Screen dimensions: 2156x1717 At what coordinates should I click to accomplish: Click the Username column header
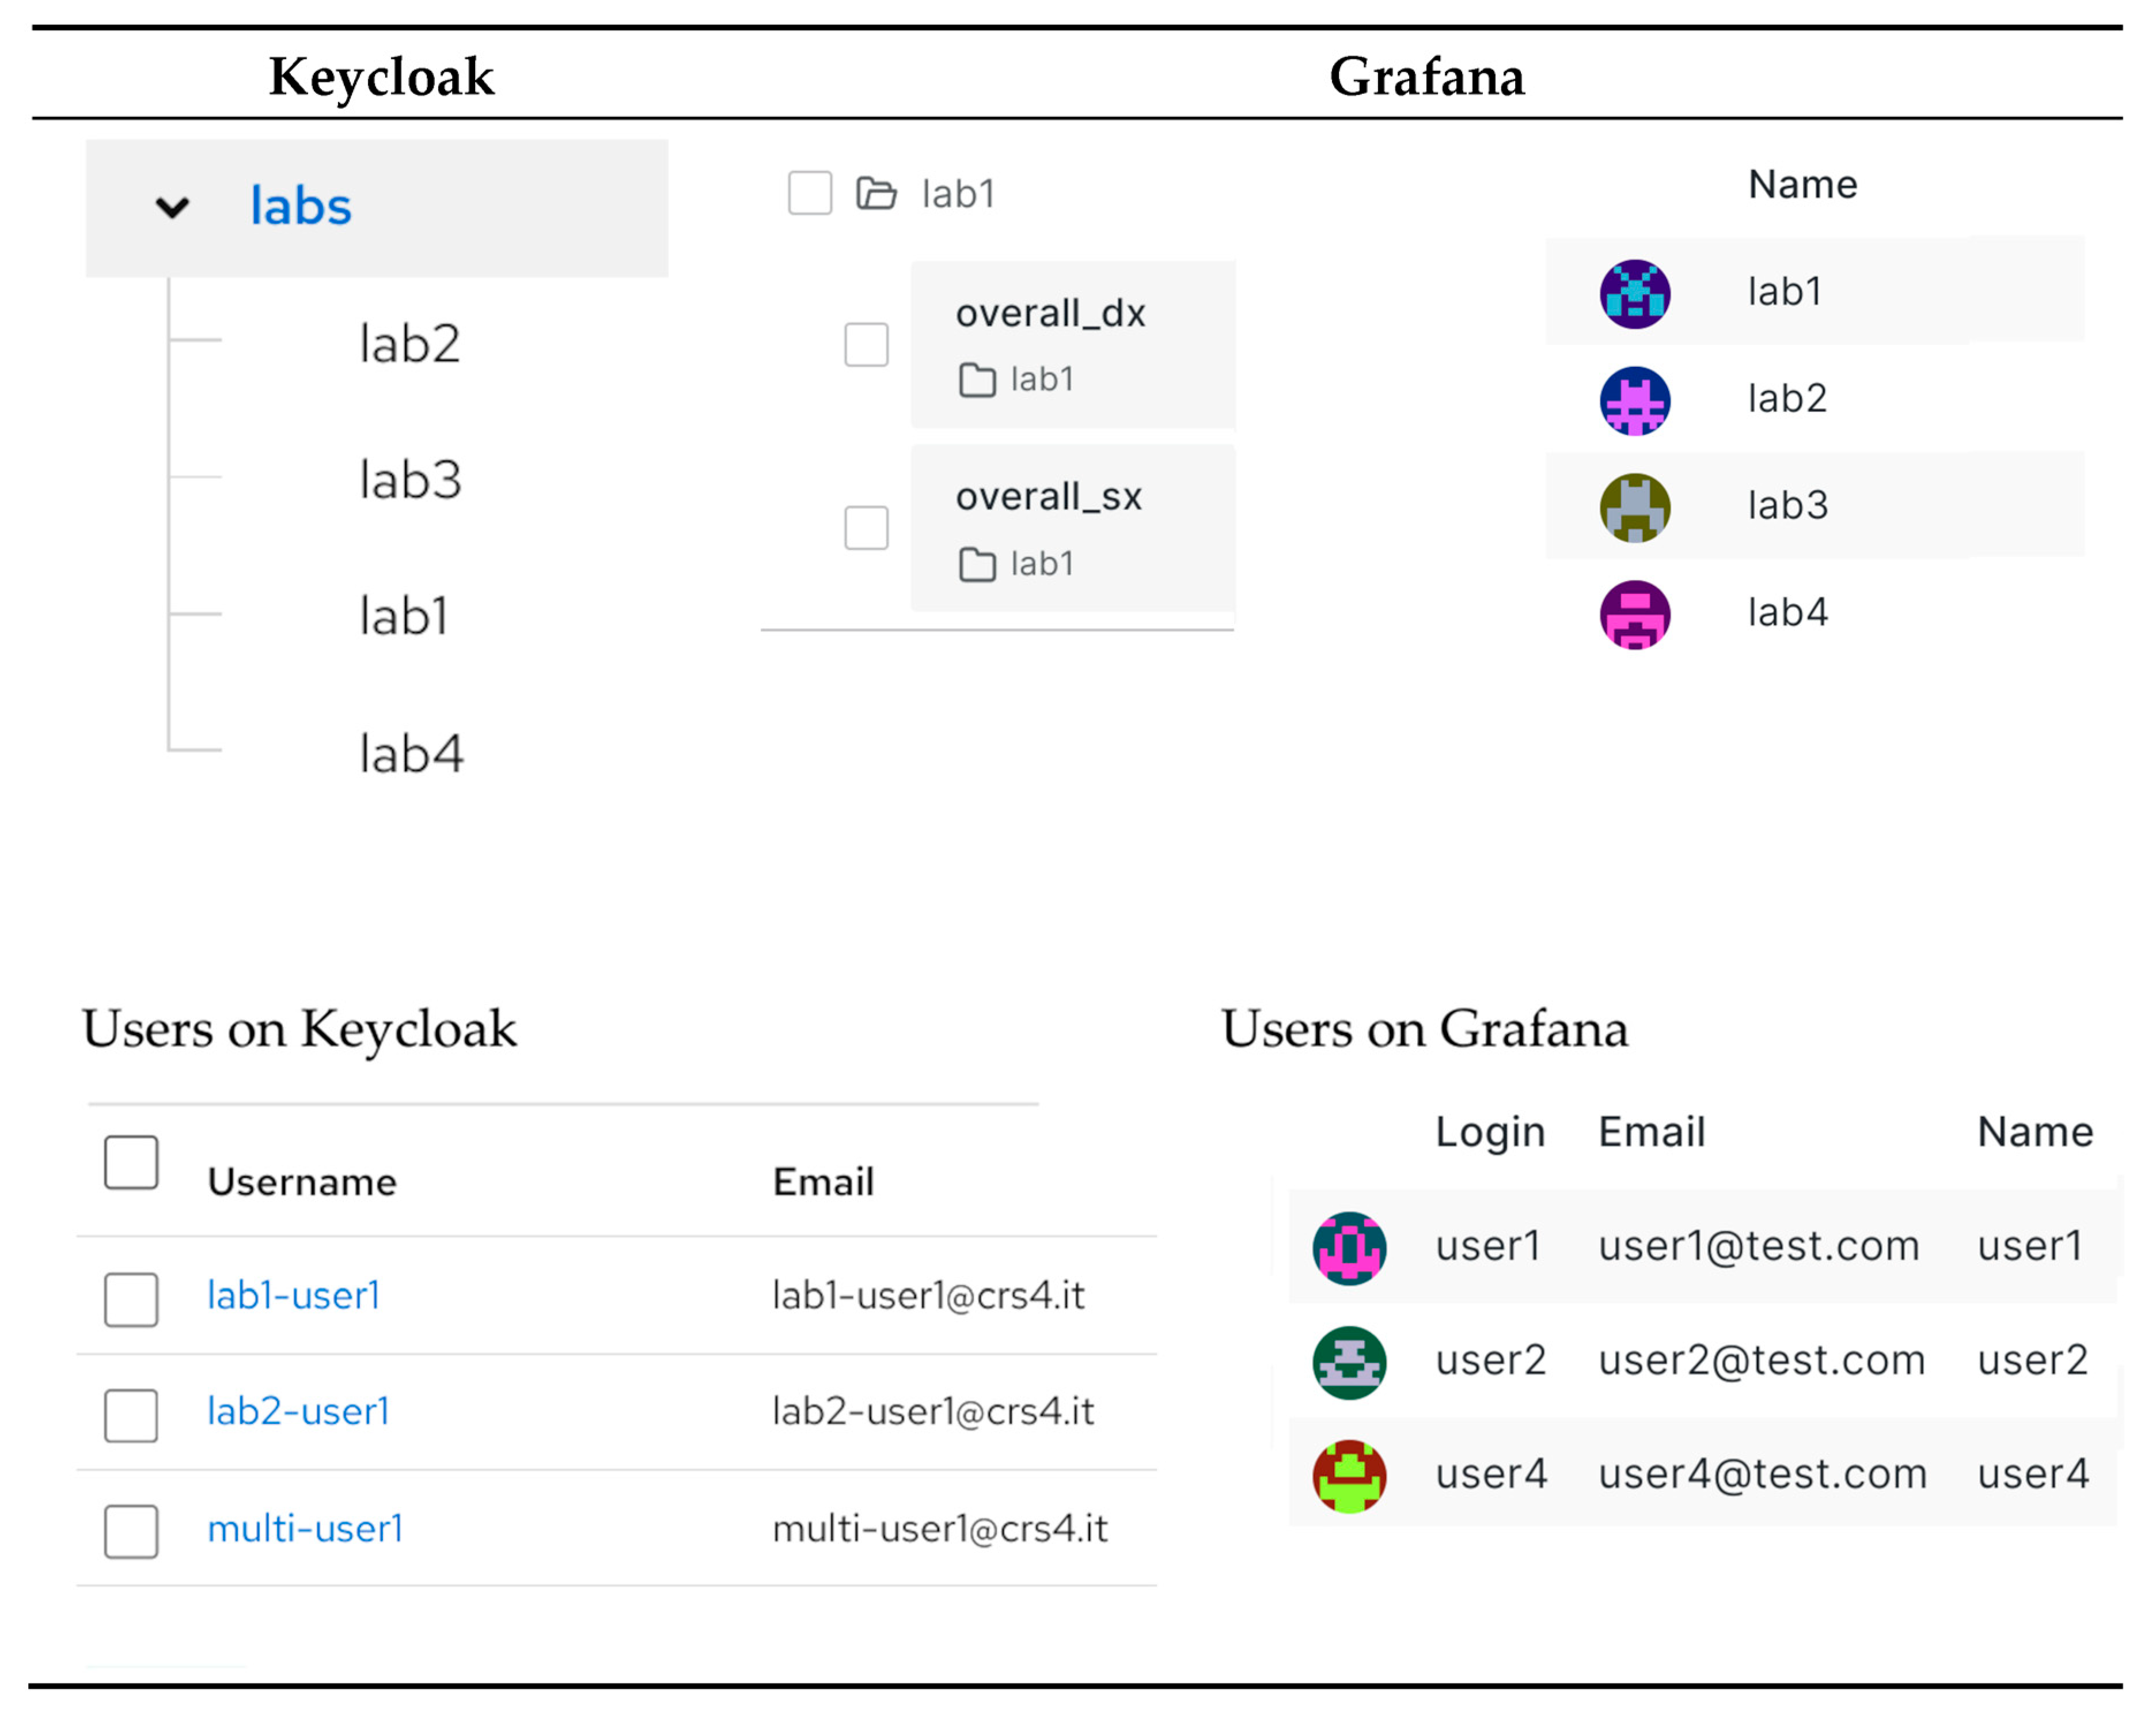pyautogui.click(x=301, y=1182)
